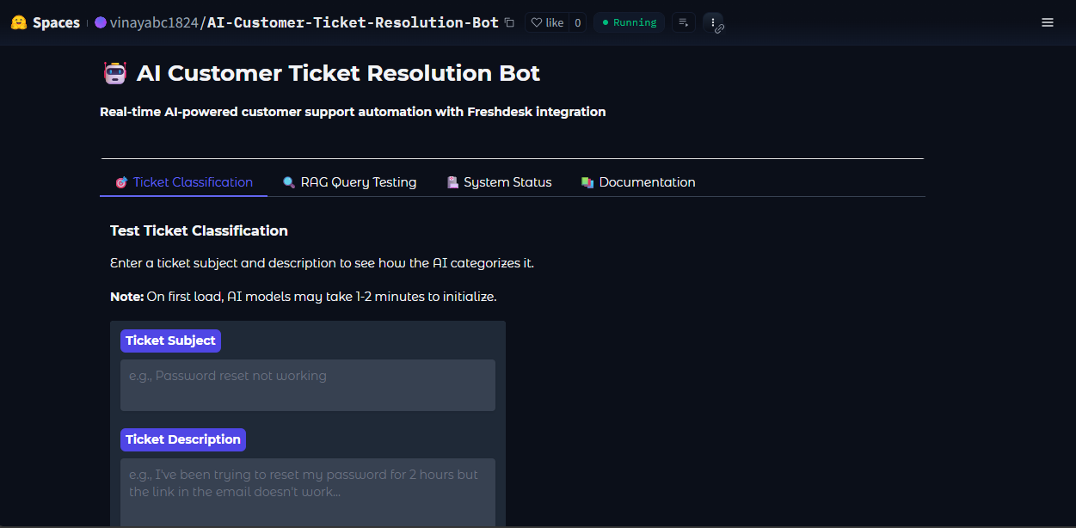The width and height of the screenshot is (1076, 528).
Task: Click the Hugging Face Spaces logo
Action: click(19, 23)
